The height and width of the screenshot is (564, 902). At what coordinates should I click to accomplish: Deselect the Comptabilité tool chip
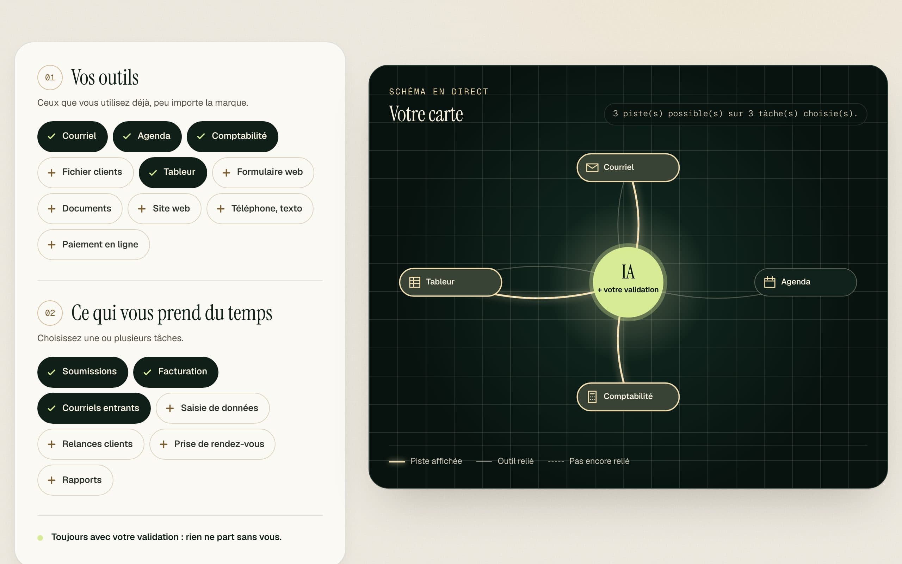pyautogui.click(x=232, y=136)
